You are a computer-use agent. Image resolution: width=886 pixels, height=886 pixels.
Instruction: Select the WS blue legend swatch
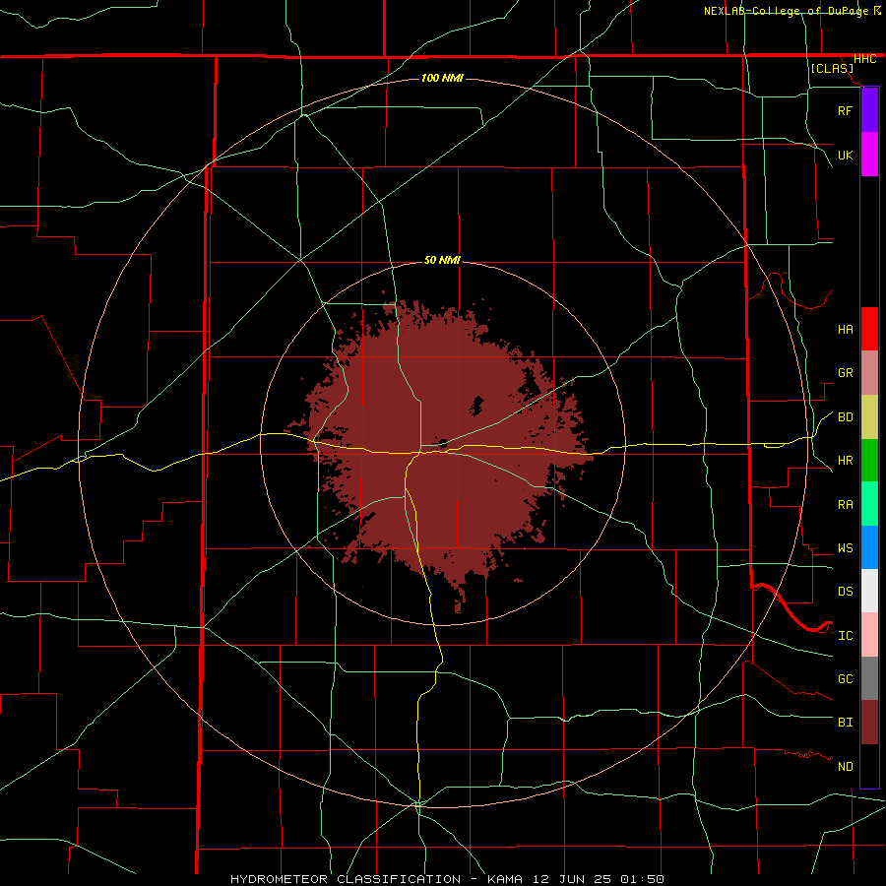coord(869,547)
